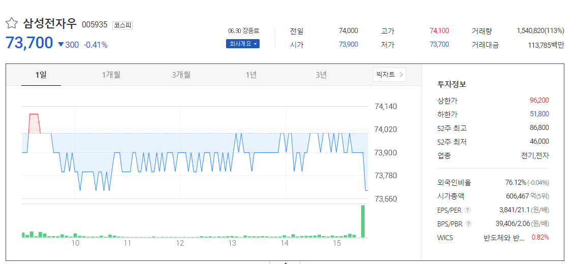Screen dimensions: 573x264
Task: Click the 코스피 market badge
Action: [122, 25]
